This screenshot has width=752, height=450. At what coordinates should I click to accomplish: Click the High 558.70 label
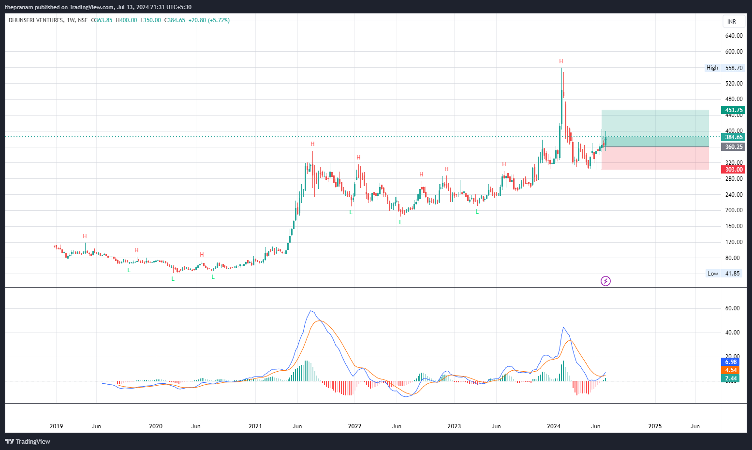[x=724, y=68]
